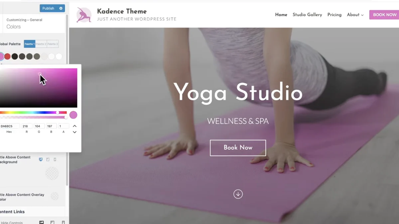The width and height of the screenshot is (399, 224).
Task: Select the red palette color swatch
Action: [7, 56]
